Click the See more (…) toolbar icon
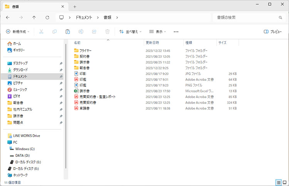This screenshot has height=186, width=289. click(176, 32)
